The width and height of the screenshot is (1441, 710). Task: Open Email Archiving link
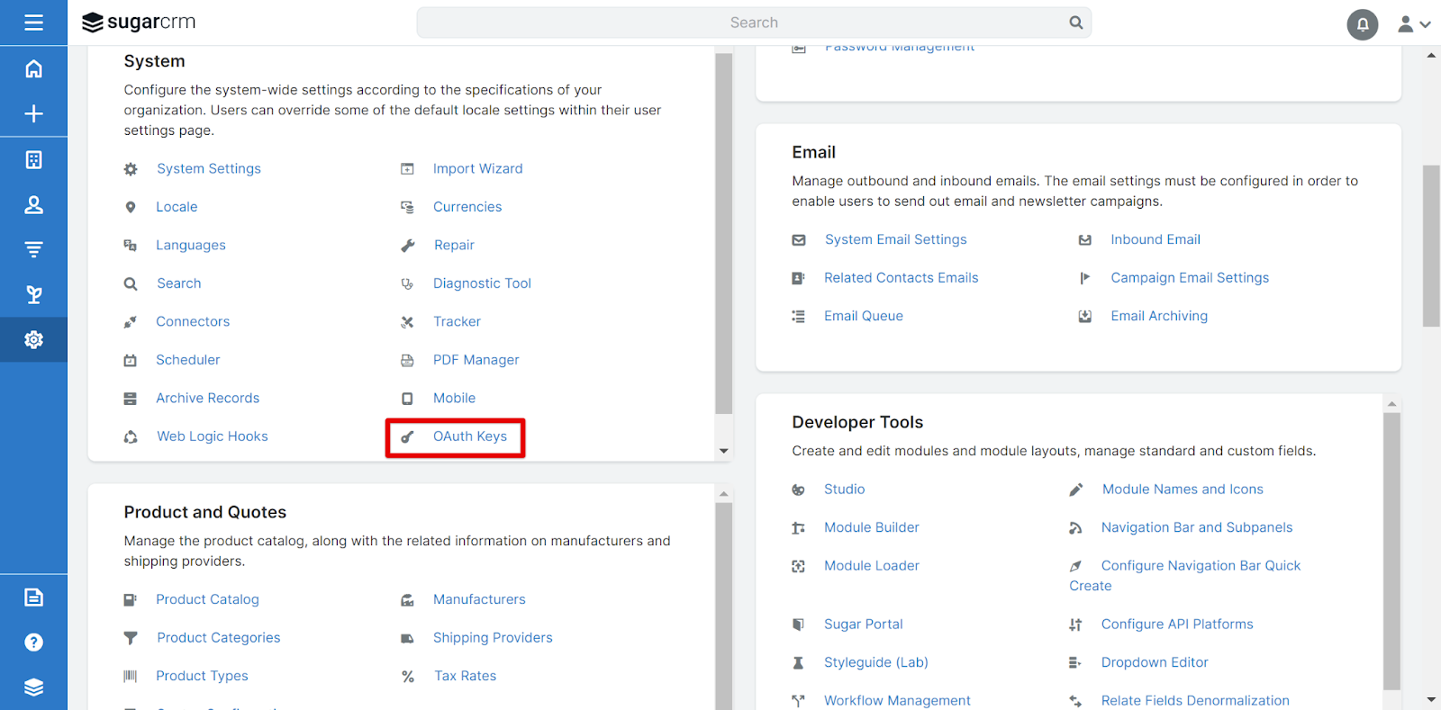tap(1159, 316)
